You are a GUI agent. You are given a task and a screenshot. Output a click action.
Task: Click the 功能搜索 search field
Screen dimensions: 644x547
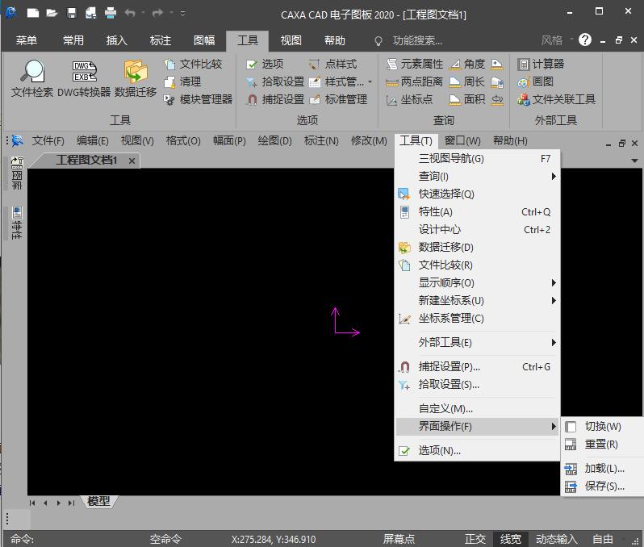[417, 40]
